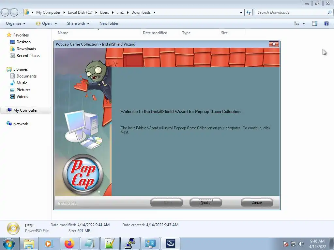Viewport: 334px width, 250px height.
Task: Go back with the Explorer back arrow
Action: (x=5, y=12)
